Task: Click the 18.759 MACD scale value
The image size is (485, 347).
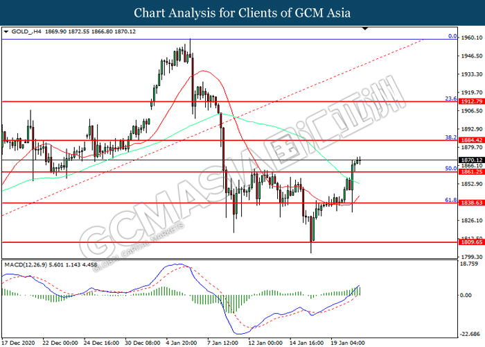Action: tap(469, 264)
